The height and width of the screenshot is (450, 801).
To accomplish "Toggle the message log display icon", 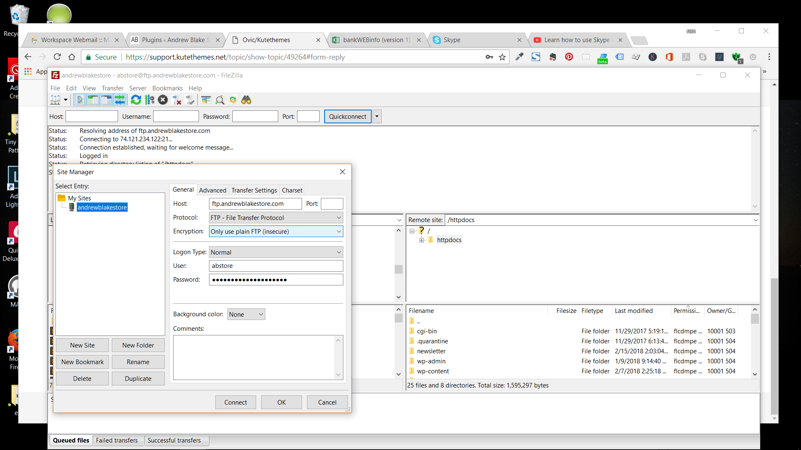I will (x=80, y=100).
